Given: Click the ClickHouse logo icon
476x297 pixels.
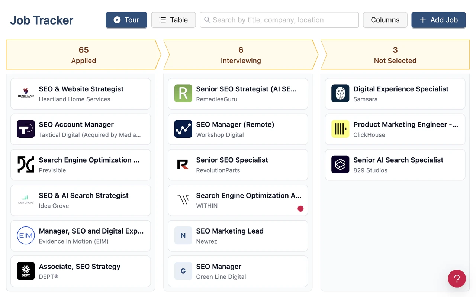Looking at the screenshot, I should point(340,129).
